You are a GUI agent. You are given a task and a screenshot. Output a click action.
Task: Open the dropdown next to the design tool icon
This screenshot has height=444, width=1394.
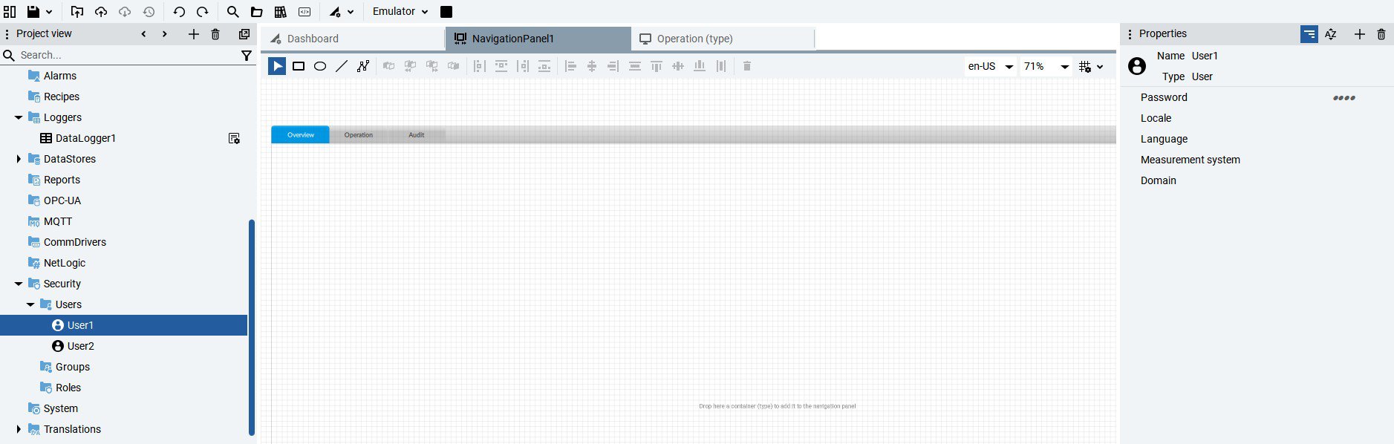coord(351,12)
